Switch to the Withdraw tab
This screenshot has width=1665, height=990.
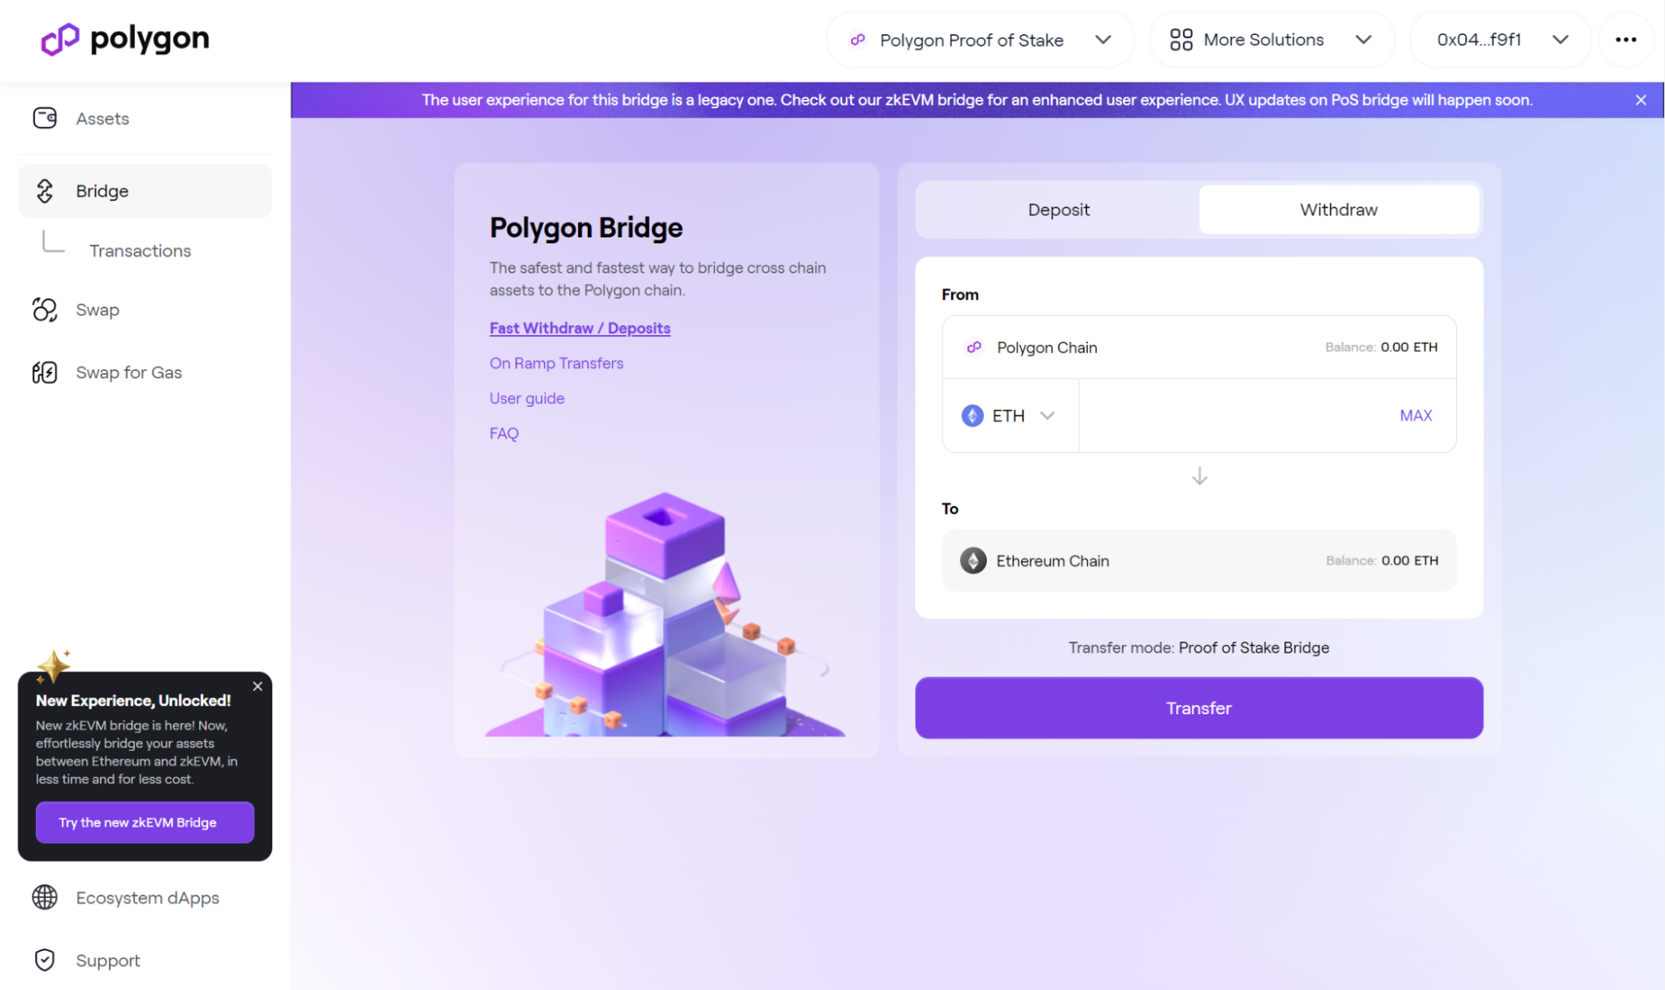click(1338, 209)
